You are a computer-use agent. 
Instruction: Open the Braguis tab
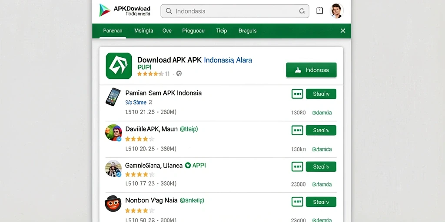click(x=247, y=31)
